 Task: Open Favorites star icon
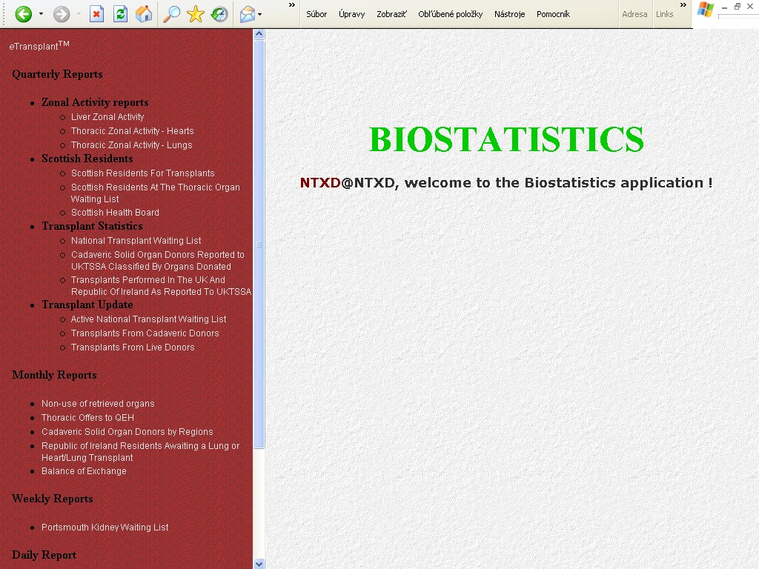pos(195,14)
